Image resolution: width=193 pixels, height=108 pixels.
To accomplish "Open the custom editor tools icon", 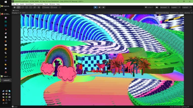I will (39, 7).
